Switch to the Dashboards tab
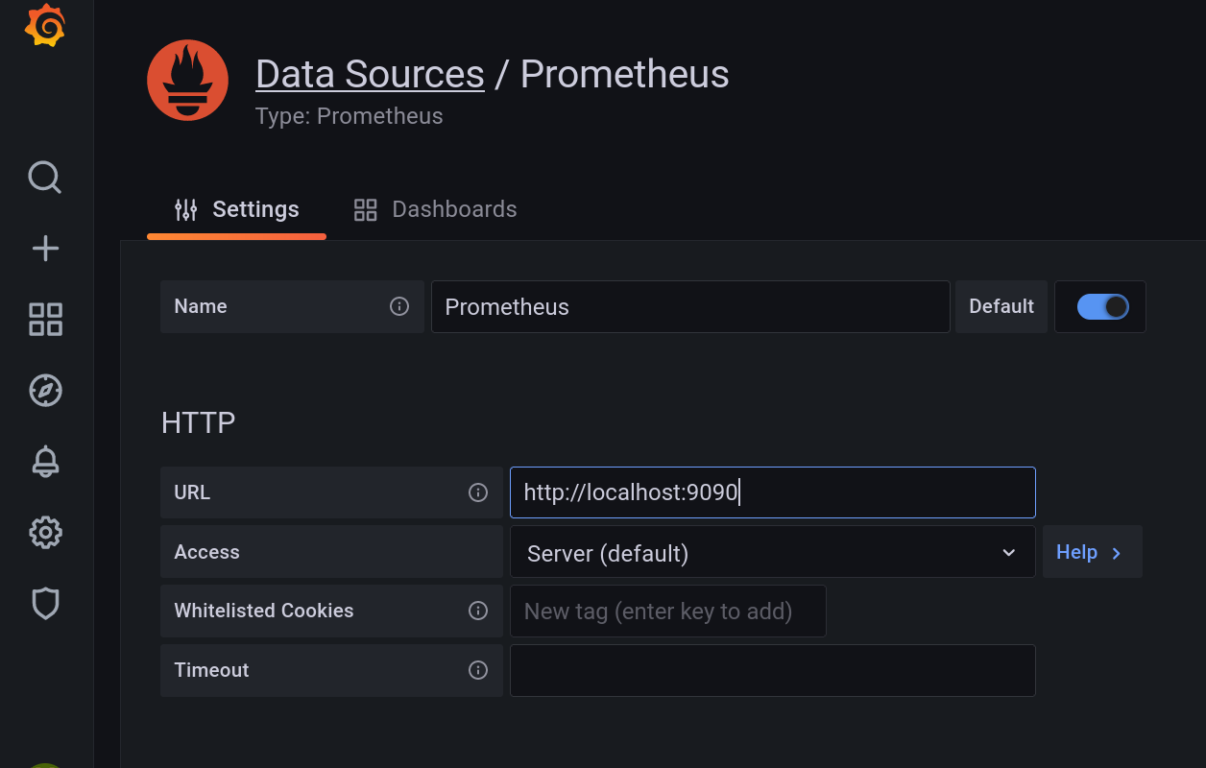Viewport: 1206px width, 768px height. pyautogui.click(x=435, y=209)
